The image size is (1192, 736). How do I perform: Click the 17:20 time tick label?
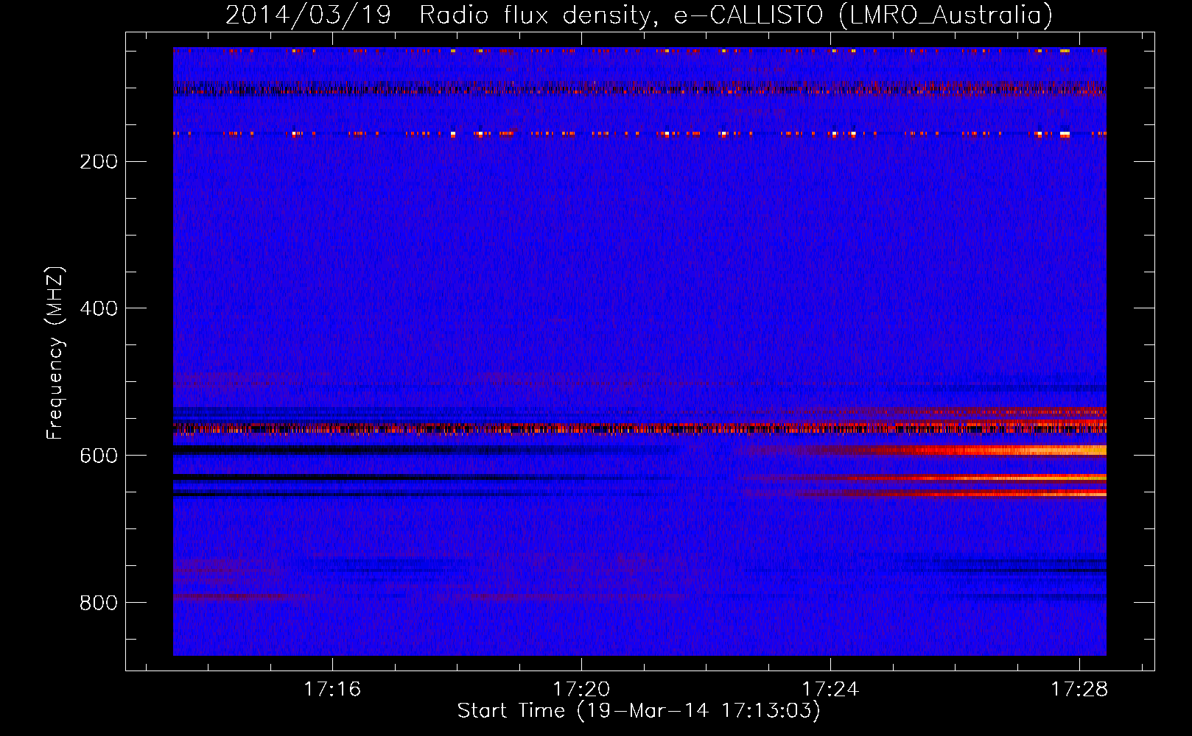581,689
